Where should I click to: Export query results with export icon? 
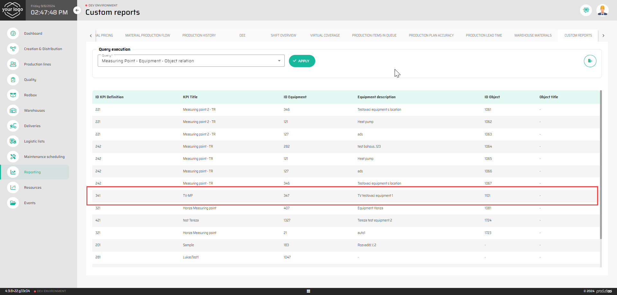590,61
